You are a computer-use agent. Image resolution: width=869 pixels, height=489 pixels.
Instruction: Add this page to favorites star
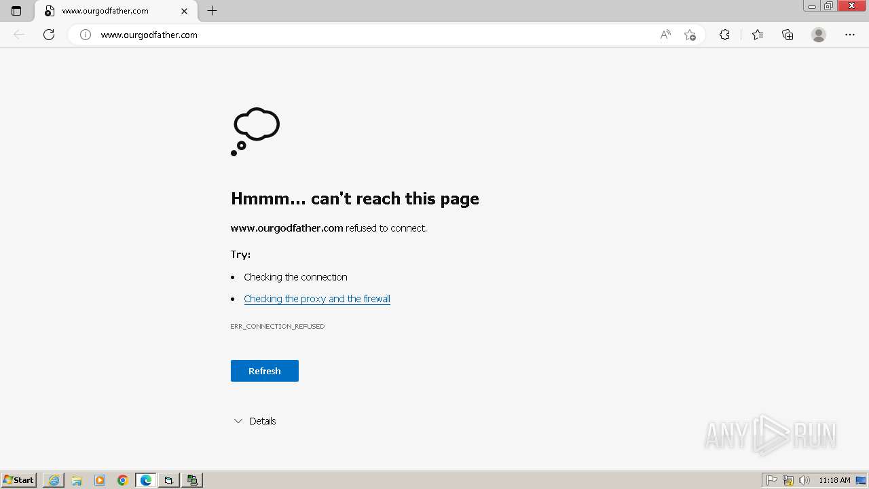tap(690, 35)
